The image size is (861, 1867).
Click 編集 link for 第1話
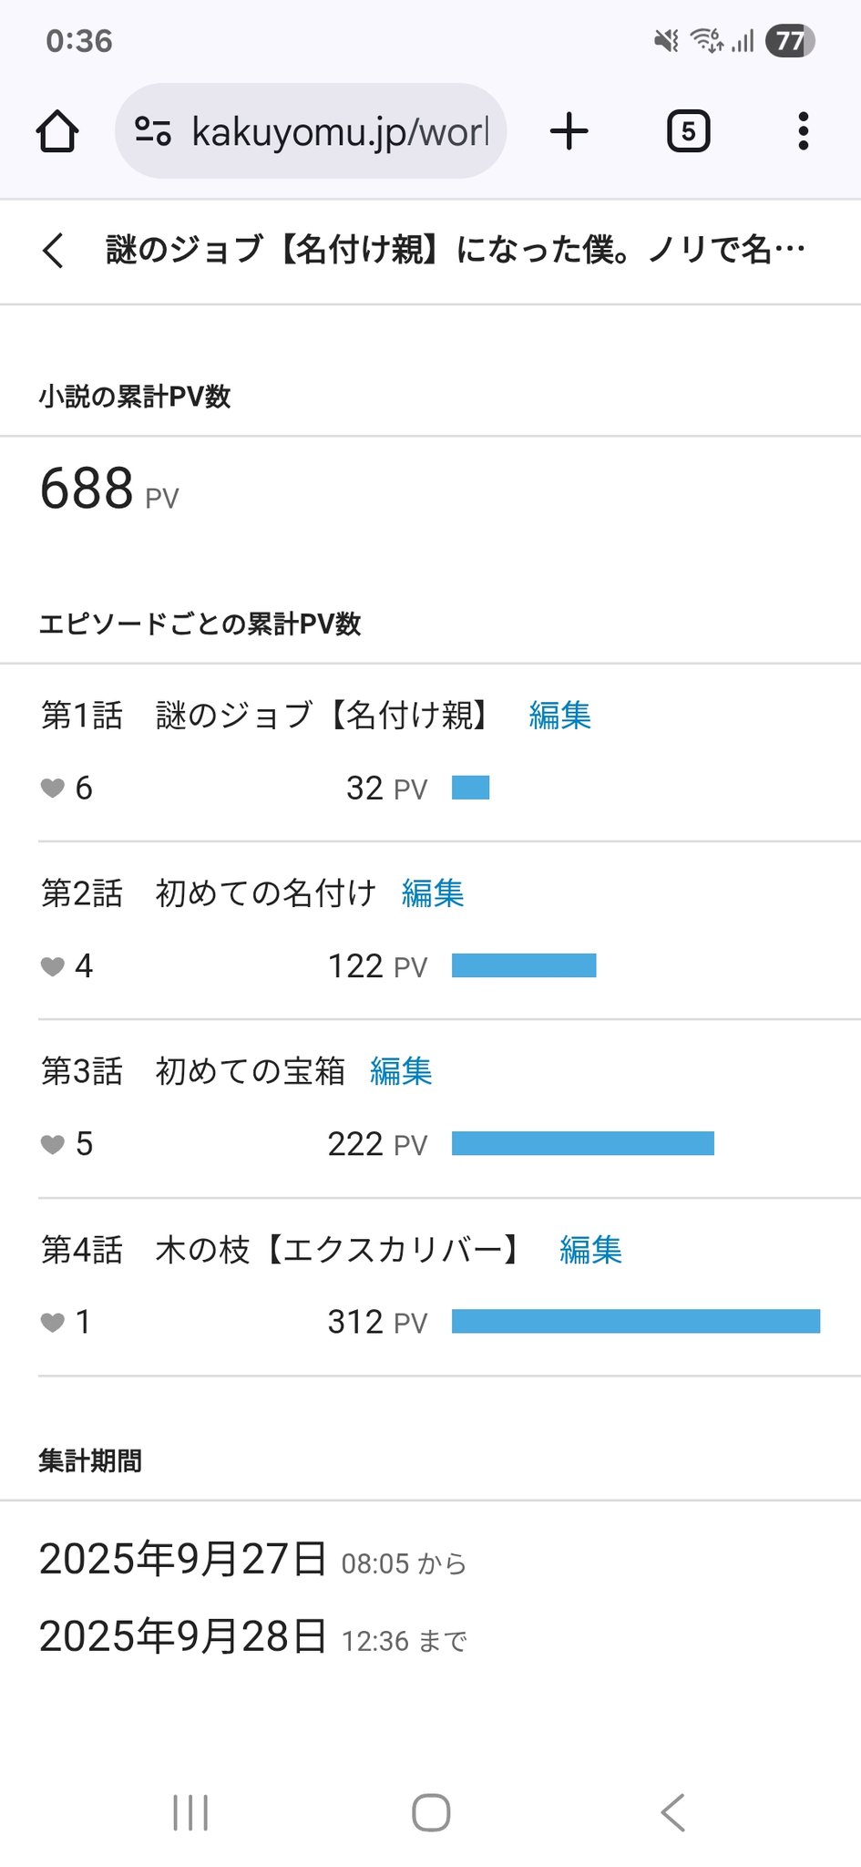pos(559,716)
